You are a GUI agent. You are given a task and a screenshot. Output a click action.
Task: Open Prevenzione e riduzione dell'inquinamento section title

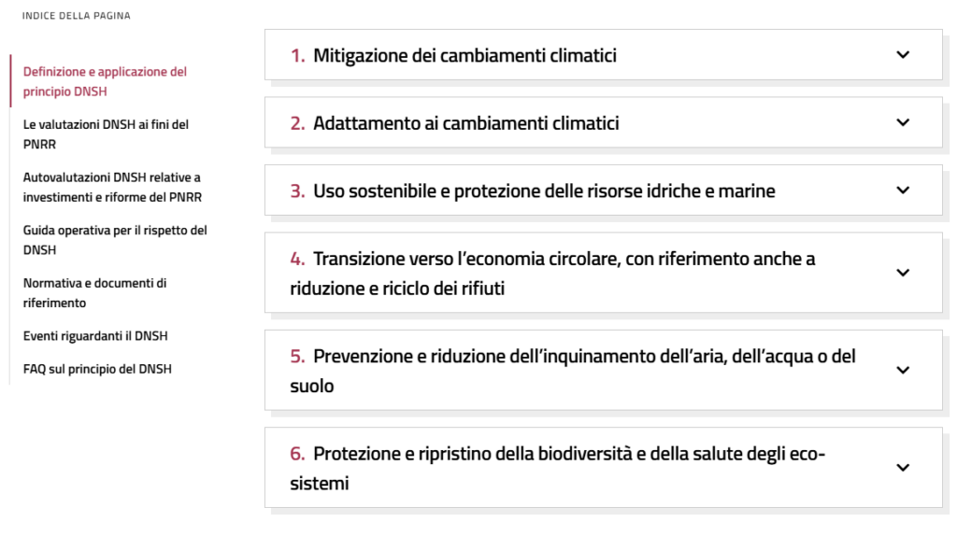click(x=571, y=370)
